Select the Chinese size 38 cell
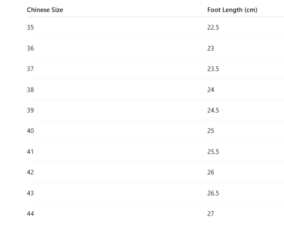This screenshot has height=229, width=284. click(x=30, y=90)
